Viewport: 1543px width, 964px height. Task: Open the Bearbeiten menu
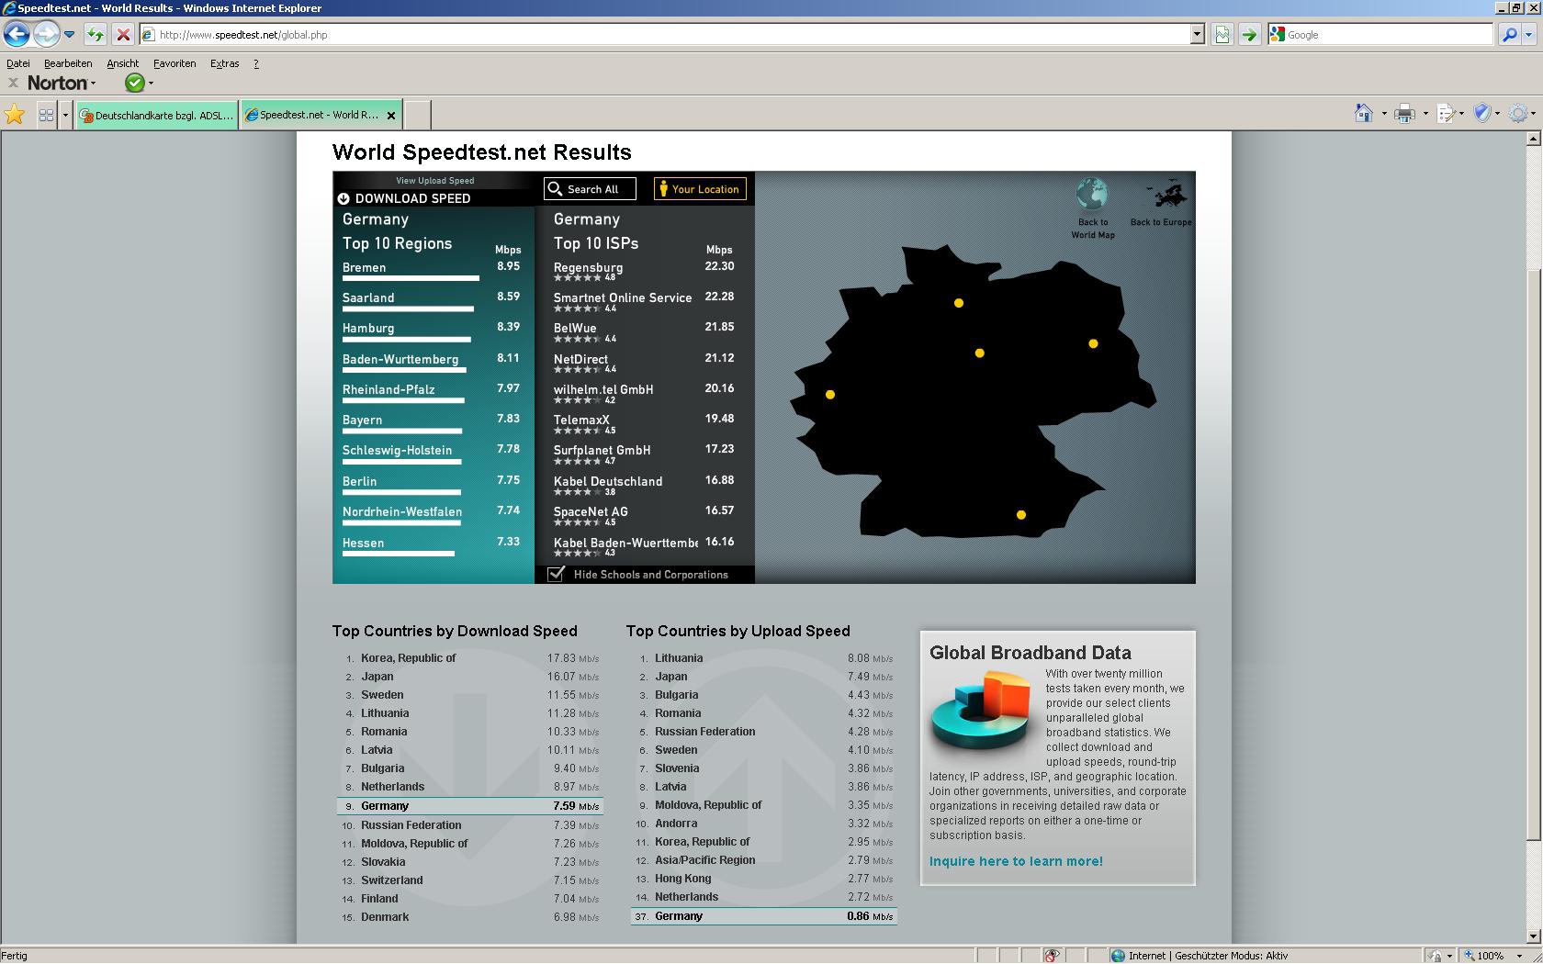(68, 63)
